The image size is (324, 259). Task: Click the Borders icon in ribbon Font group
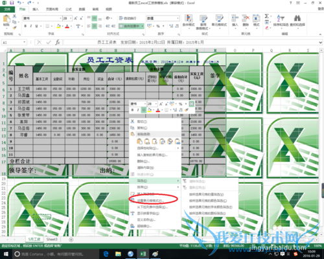tap(47, 26)
